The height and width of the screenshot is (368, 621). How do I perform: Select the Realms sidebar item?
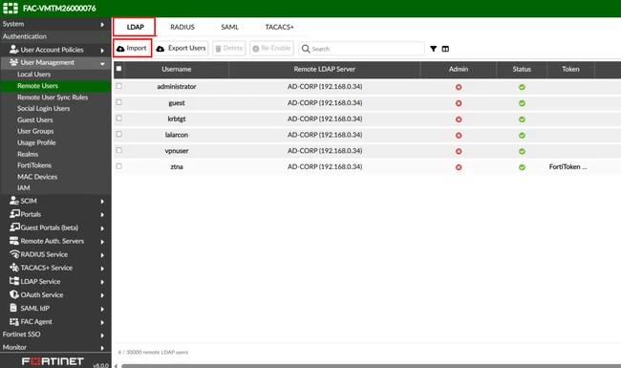click(28, 154)
